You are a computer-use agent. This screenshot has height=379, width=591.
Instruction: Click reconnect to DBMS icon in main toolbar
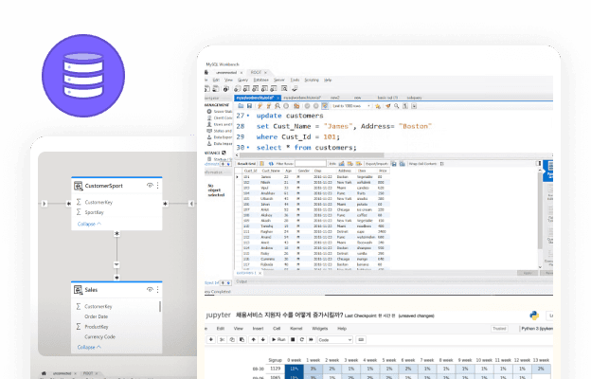[295, 89]
